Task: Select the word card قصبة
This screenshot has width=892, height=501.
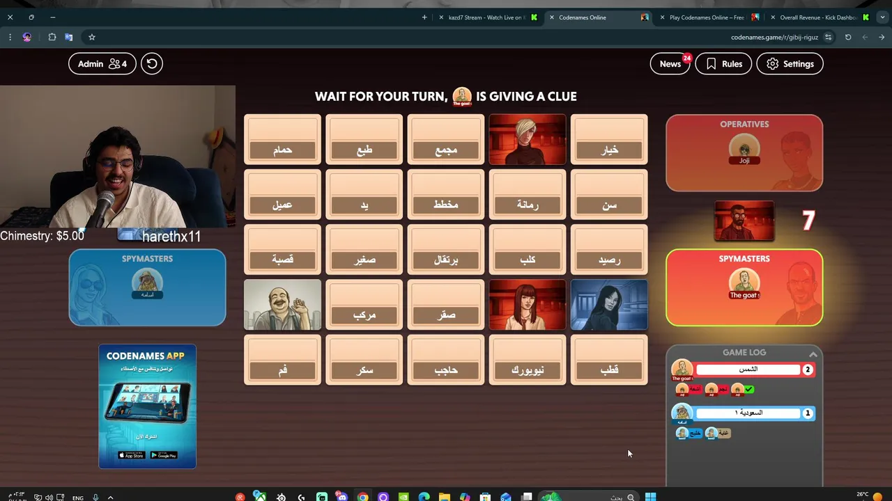Action: click(282, 249)
